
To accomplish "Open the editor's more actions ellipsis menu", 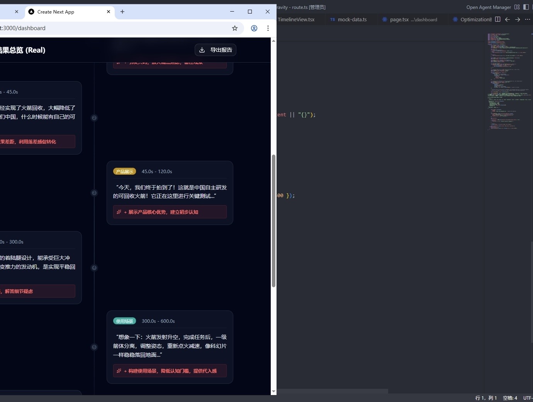I will tap(528, 19).
